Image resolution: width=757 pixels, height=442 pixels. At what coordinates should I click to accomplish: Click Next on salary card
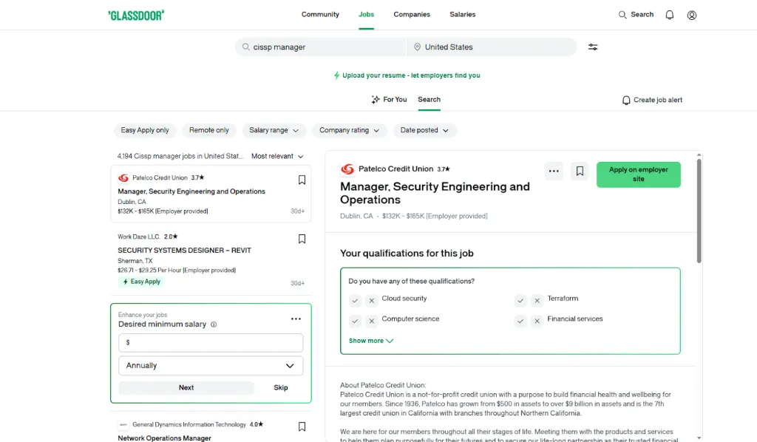tap(186, 387)
